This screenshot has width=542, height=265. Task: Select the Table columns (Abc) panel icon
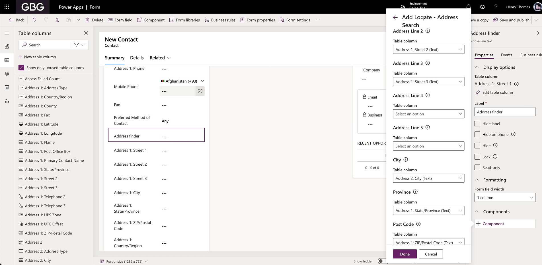coord(7,60)
